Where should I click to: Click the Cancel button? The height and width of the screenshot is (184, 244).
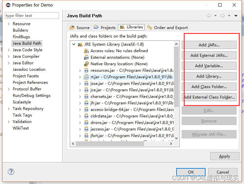click(x=223, y=172)
